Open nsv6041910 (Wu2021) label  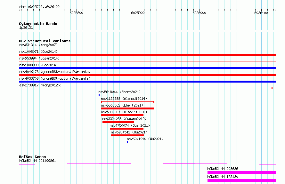point(145,139)
